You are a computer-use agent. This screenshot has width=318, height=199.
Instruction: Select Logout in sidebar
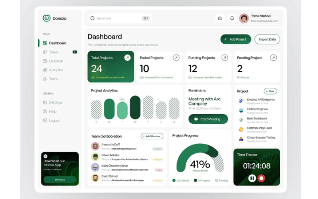pos(52,121)
